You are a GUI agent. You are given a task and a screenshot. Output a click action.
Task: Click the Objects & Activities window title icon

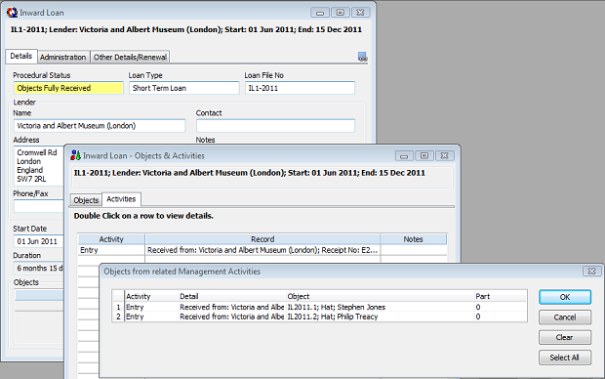point(76,155)
